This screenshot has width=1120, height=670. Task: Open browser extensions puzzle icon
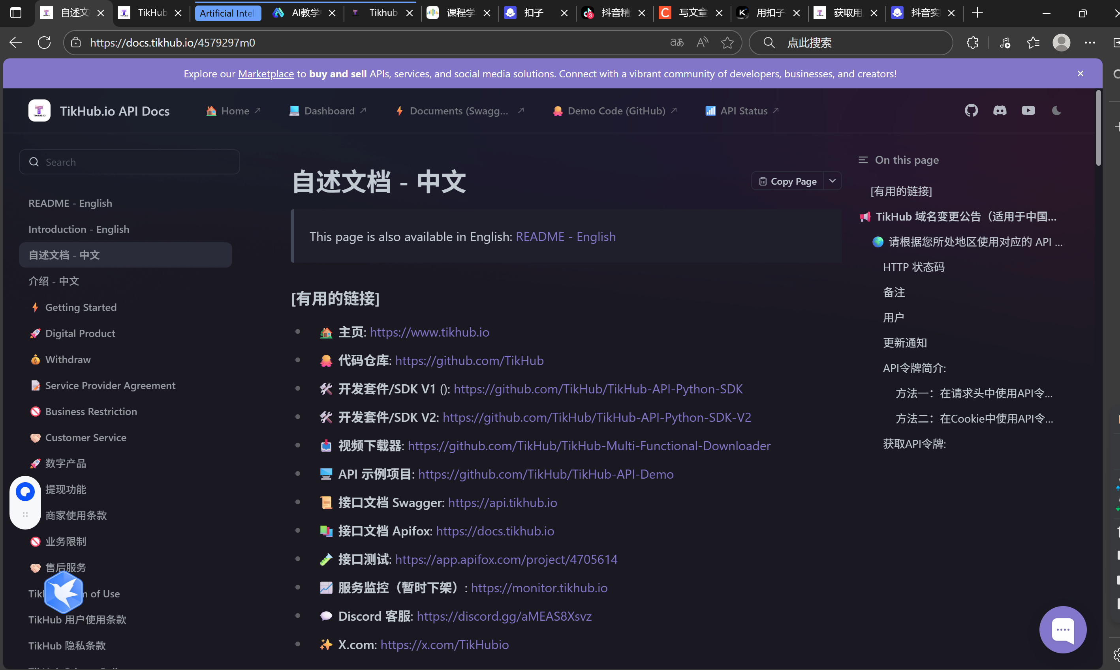coord(972,43)
